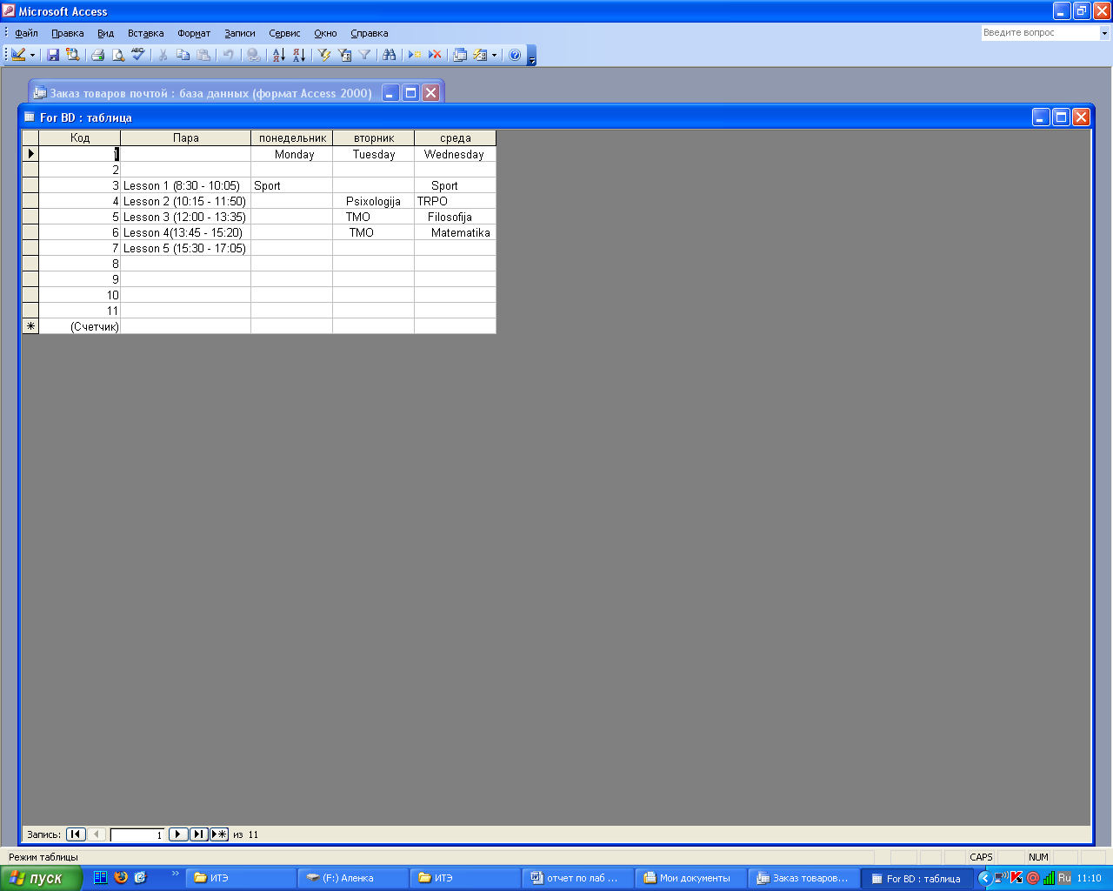Click the Lesson 1 (8:30 - 10:05) cell
The image size is (1113, 891).
pyautogui.click(x=186, y=185)
